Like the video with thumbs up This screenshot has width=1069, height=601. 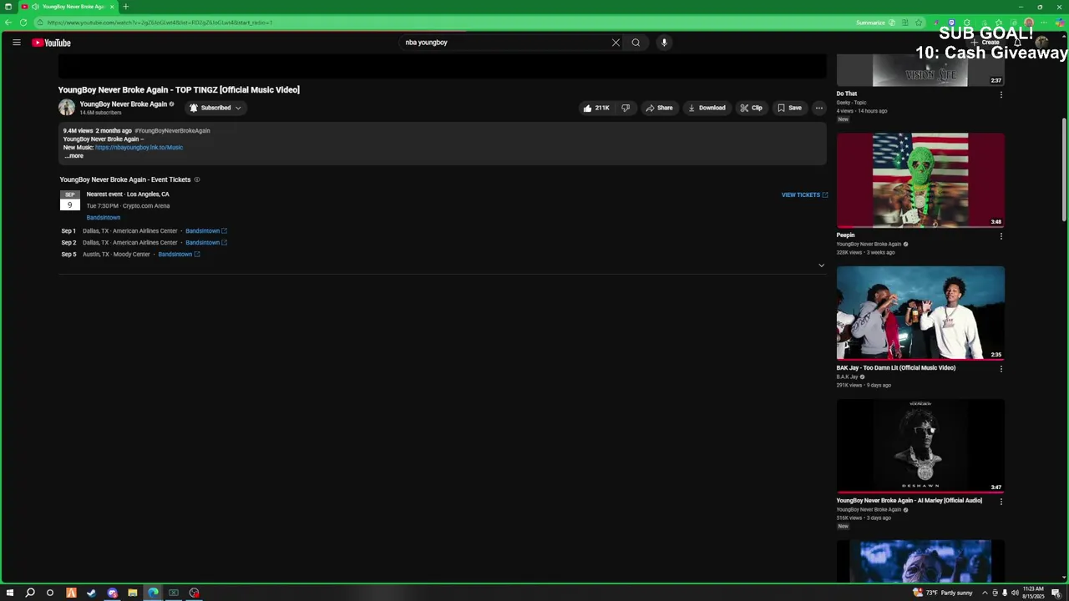[x=596, y=108]
